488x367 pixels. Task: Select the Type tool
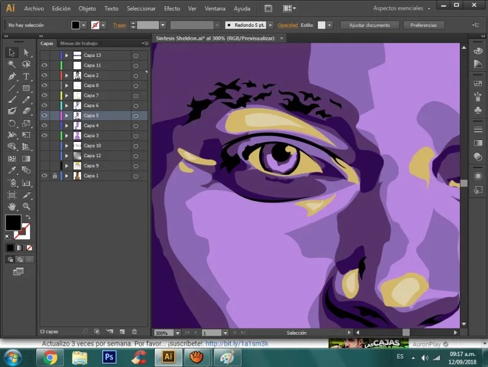26,76
